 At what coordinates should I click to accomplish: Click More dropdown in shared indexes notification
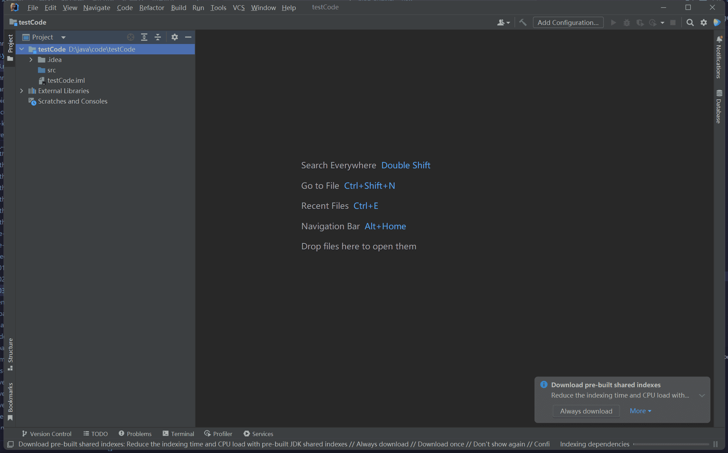pyautogui.click(x=640, y=411)
